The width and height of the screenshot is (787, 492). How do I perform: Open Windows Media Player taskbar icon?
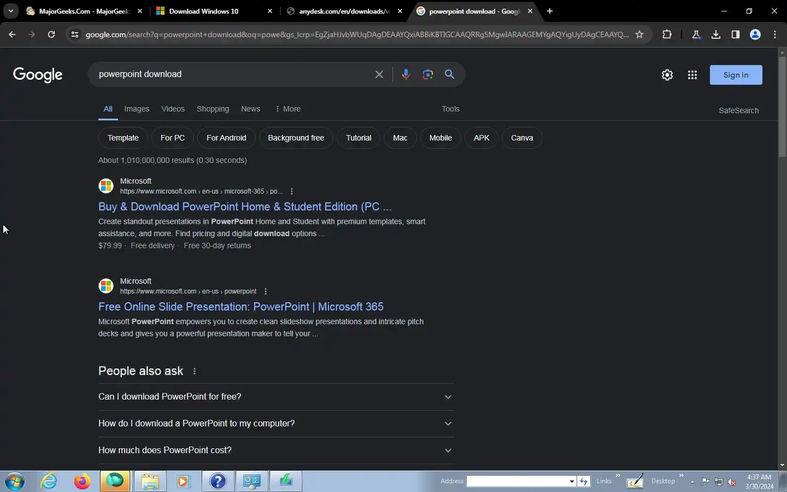tap(183, 481)
